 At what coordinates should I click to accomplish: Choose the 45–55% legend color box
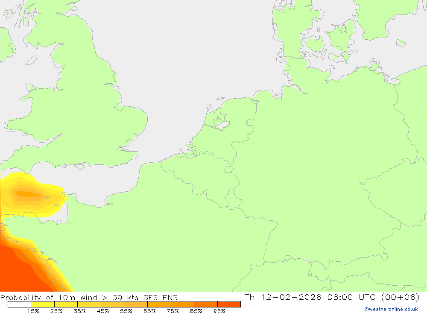point(112,304)
